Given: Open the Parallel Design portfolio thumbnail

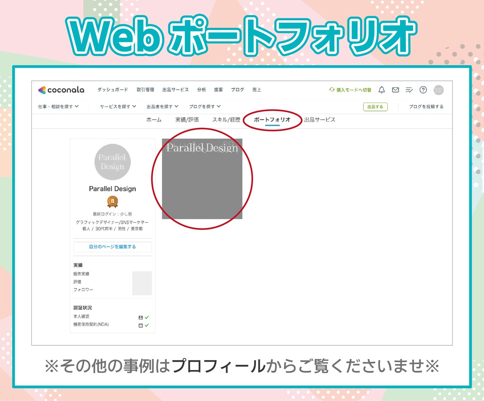Looking at the screenshot, I should 202,179.
